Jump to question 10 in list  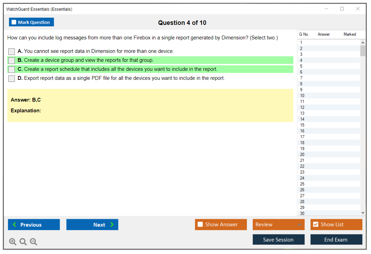point(302,96)
